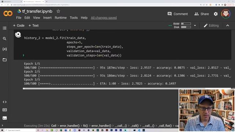Screen dimensions: 235x132
Task: Click the Google Drive icon beside the notebook name
Action: click(19, 11)
